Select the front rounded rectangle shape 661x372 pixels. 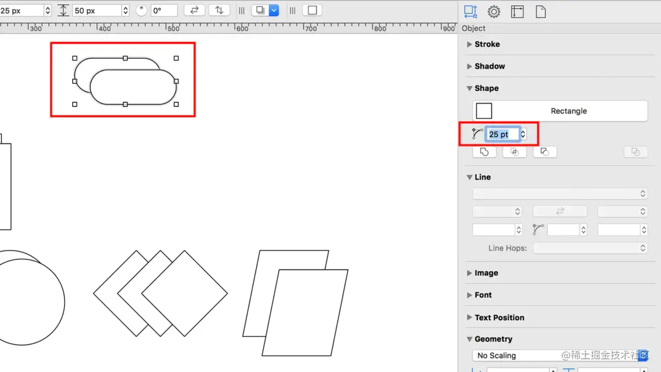[x=133, y=87]
